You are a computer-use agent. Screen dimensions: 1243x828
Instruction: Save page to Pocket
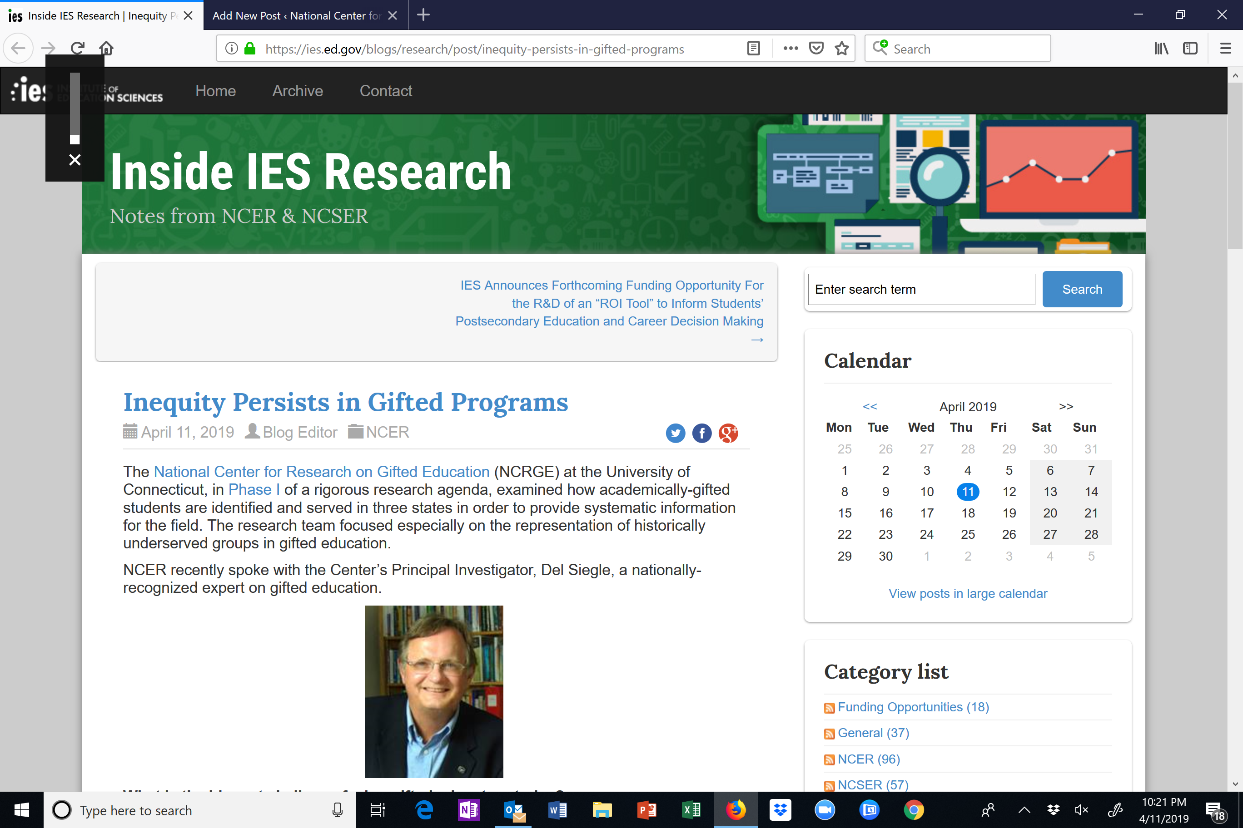(816, 49)
